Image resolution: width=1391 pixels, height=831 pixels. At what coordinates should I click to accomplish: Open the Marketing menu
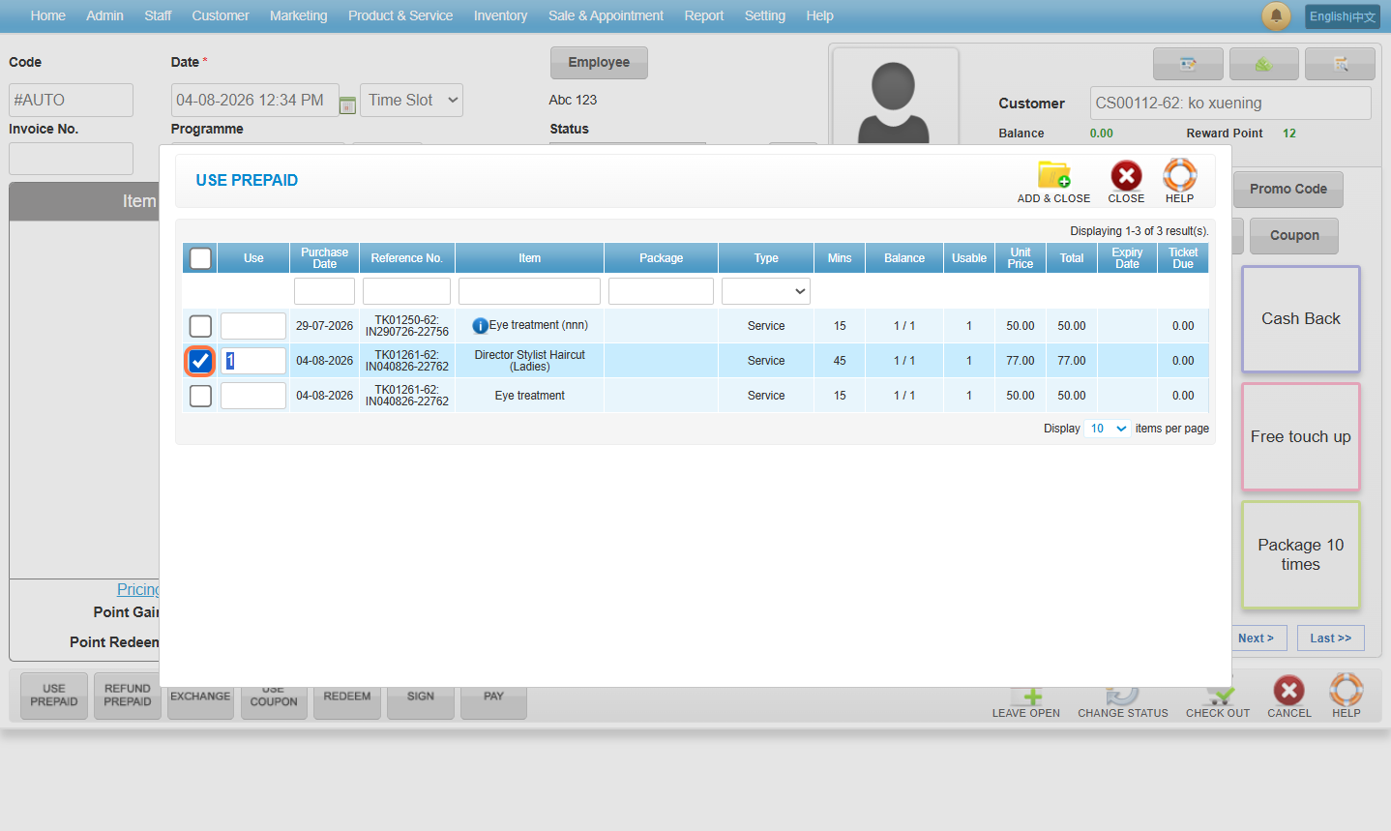[298, 15]
